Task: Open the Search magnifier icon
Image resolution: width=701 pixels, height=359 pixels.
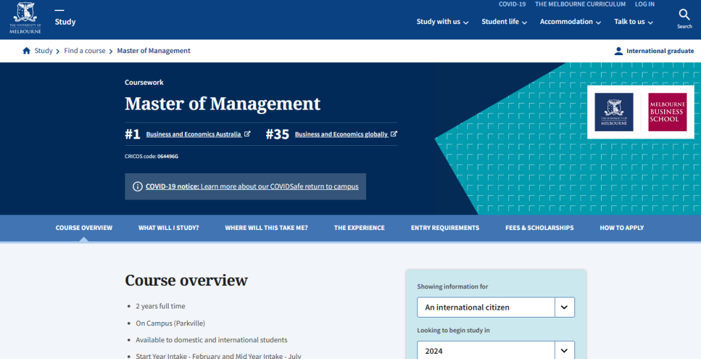Action: (684, 15)
